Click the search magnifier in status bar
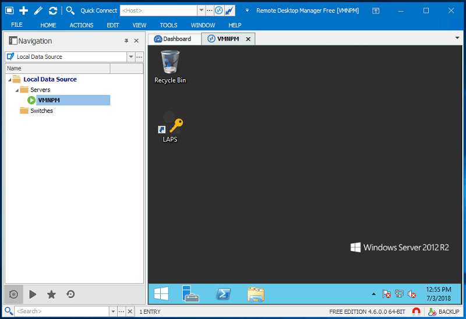Viewport: 466px width, 319px height. coord(9,311)
